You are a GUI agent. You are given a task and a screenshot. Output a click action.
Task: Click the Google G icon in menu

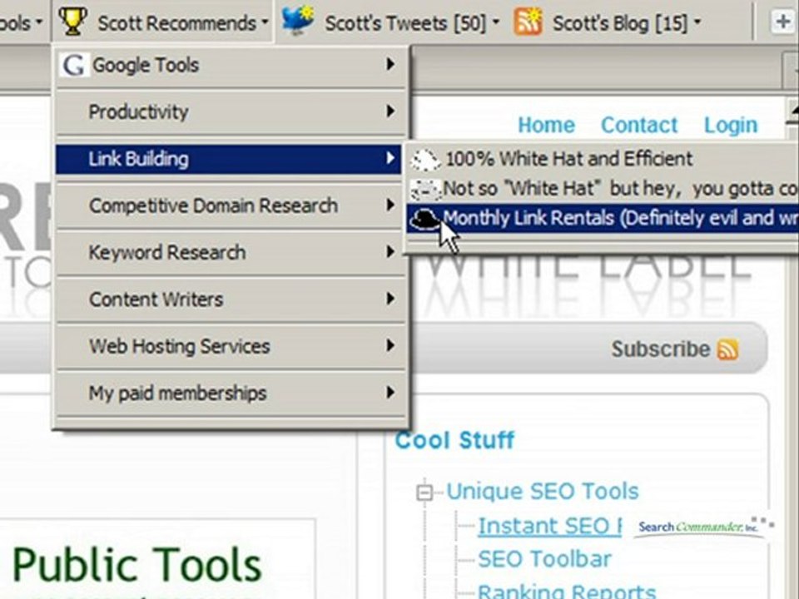[73, 65]
